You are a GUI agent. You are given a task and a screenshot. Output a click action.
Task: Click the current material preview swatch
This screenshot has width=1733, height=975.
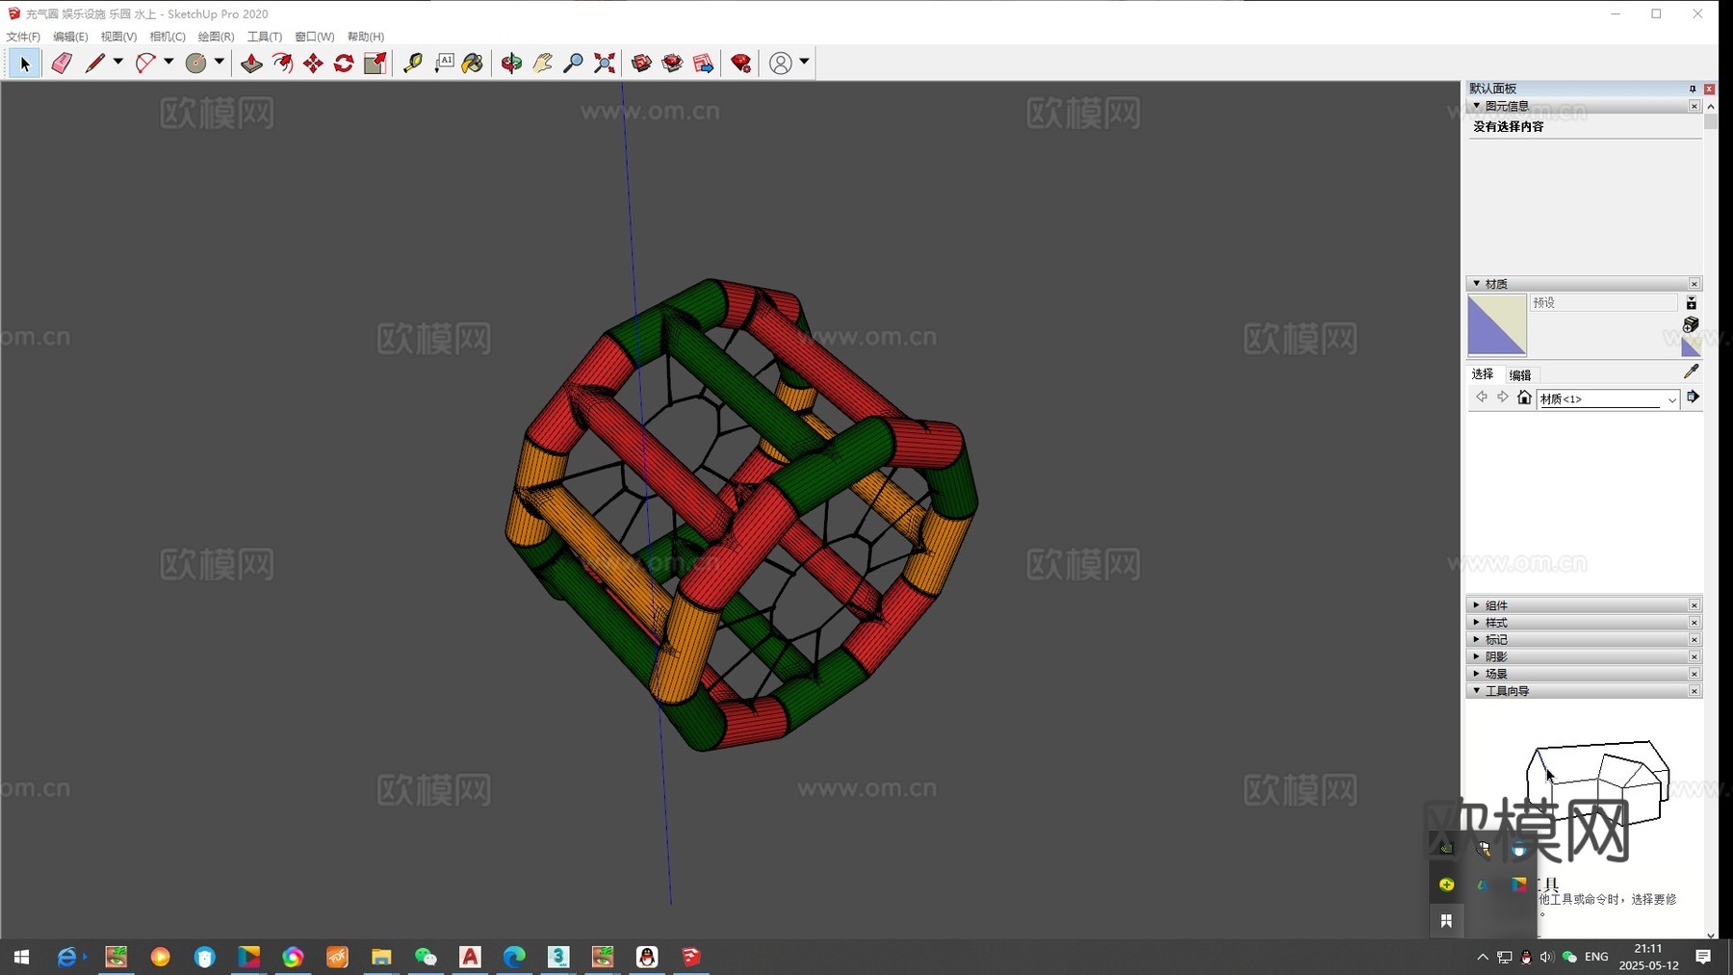point(1497,325)
